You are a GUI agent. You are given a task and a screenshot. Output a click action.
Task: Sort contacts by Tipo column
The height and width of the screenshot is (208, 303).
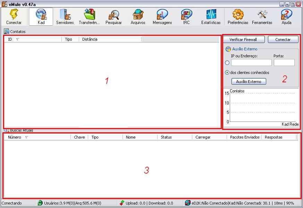[x=70, y=39]
